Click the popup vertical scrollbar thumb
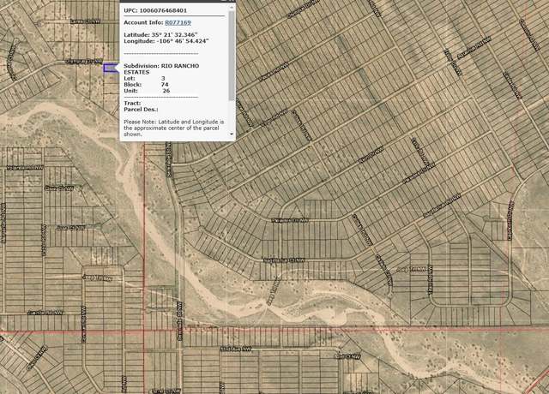Screen dimensions: 549x394 232,55
